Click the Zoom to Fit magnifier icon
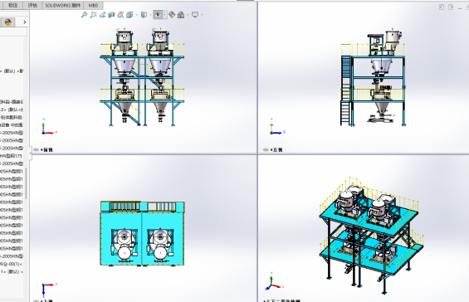Screen dimensions: 469x302 (x=84, y=15)
